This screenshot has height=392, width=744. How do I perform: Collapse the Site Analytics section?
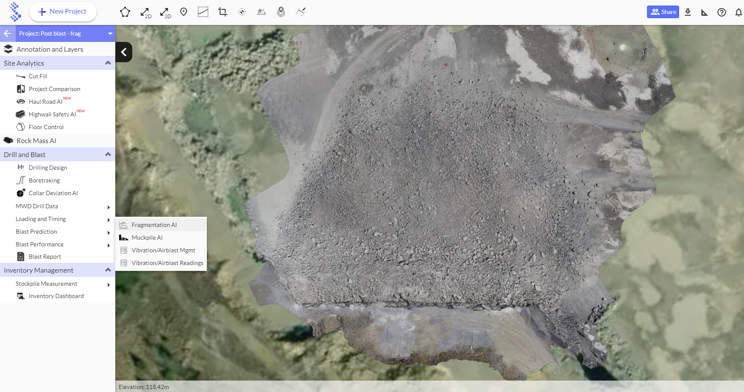[108, 63]
